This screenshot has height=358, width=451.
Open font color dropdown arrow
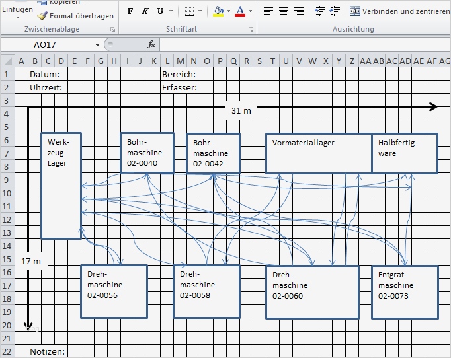pos(250,11)
